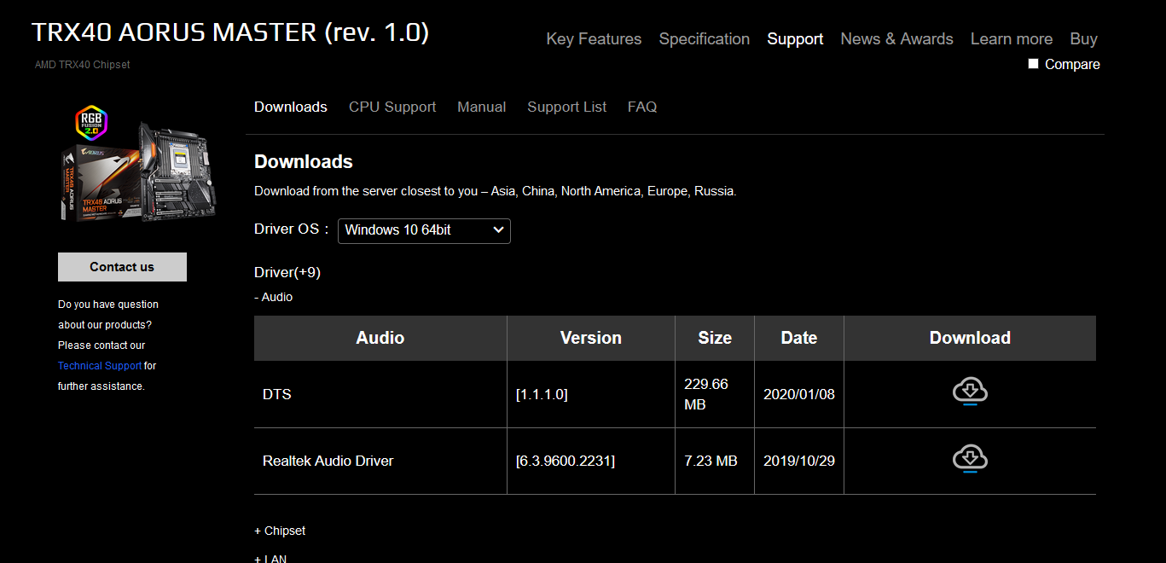The image size is (1166, 563).
Task: Open the Key Features menu item
Action: 594,39
